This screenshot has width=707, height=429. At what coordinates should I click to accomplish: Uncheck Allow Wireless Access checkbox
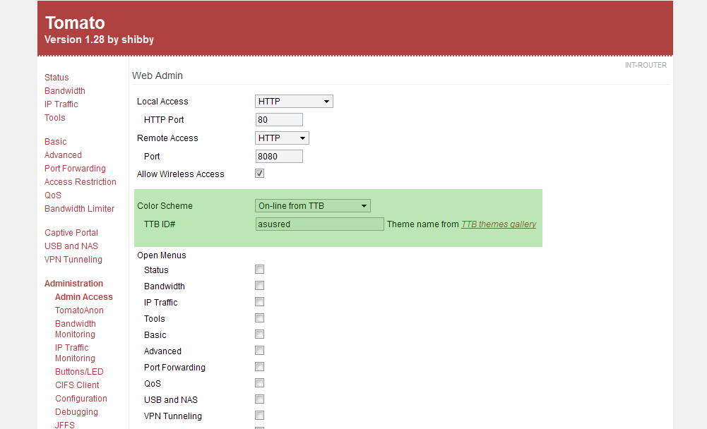pyautogui.click(x=259, y=174)
